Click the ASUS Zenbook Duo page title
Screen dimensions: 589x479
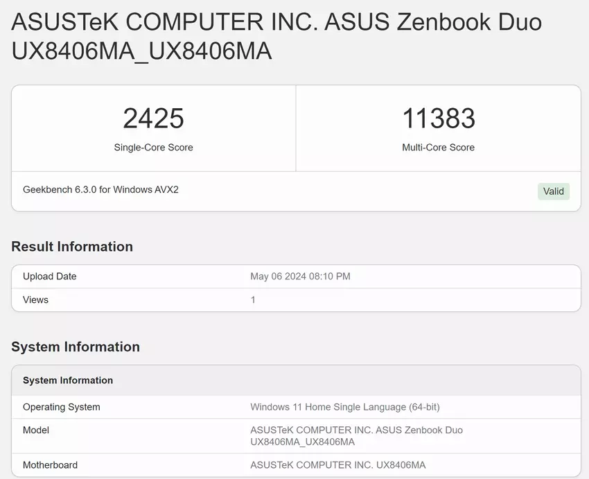point(276,36)
